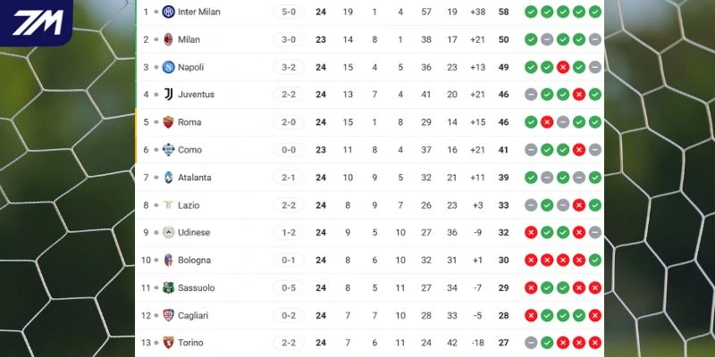This screenshot has width=715, height=357.
Task: Click Napoli's 3-2 score box
Action: (289, 67)
